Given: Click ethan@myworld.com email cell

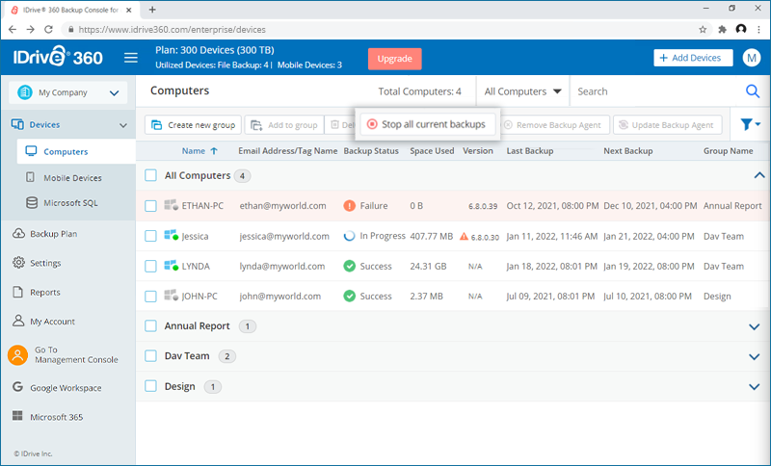Looking at the screenshot, I should pos(282,206).
